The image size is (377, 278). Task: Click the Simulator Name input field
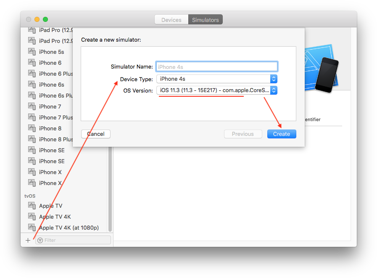(x=216, y=66)
